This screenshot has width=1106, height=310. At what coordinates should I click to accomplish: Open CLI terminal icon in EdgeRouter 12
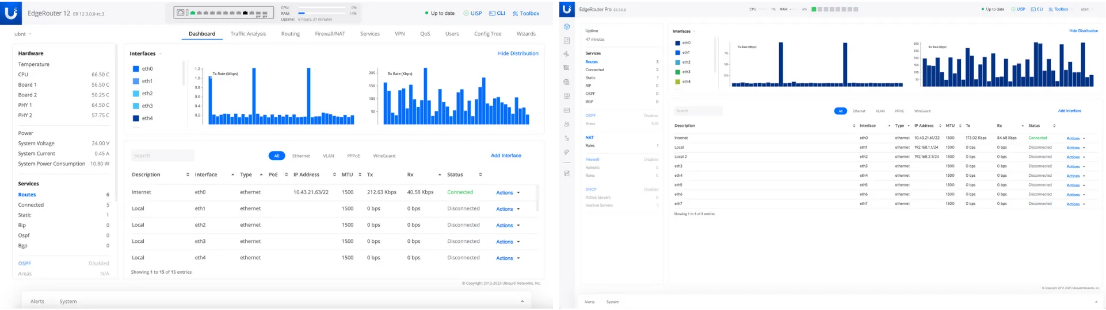(493, 13)
